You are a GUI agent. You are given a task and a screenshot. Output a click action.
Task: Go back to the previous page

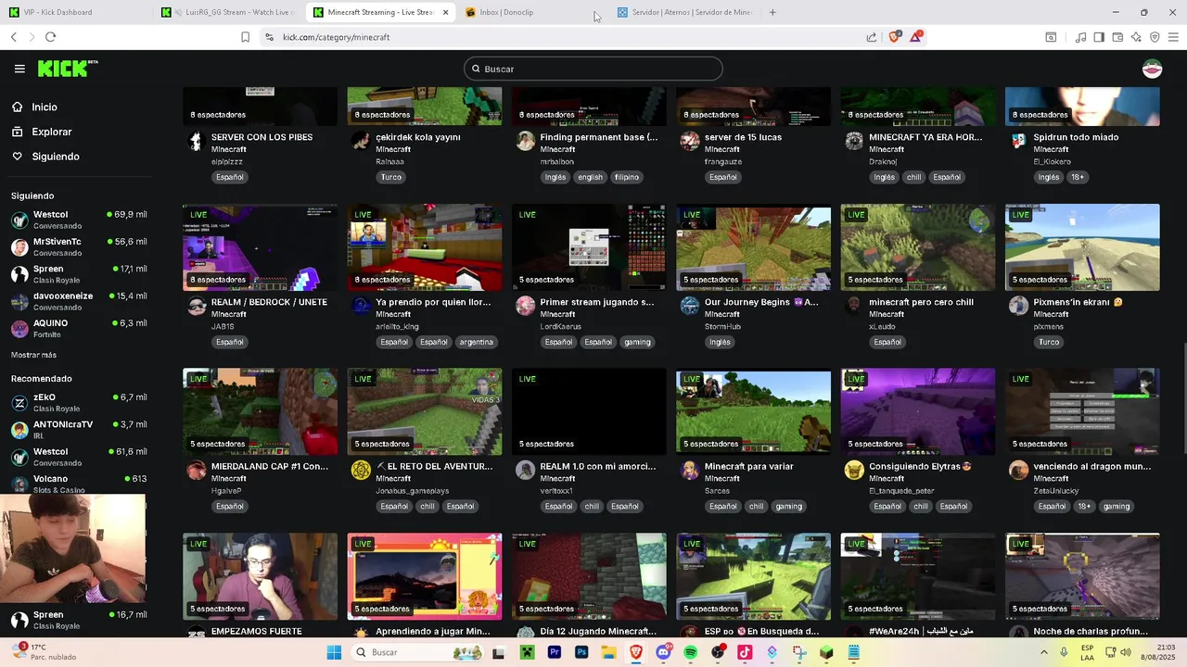[x=13, y=37]
